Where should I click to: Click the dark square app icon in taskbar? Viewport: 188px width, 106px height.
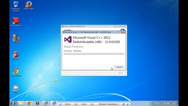[x=38, y=103]
